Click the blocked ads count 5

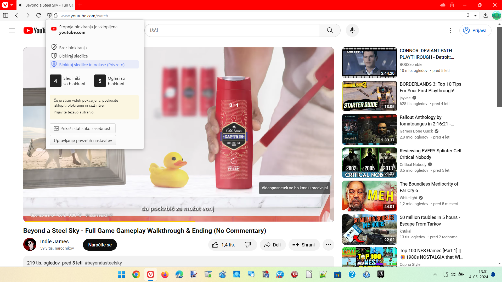click(100, 81)
